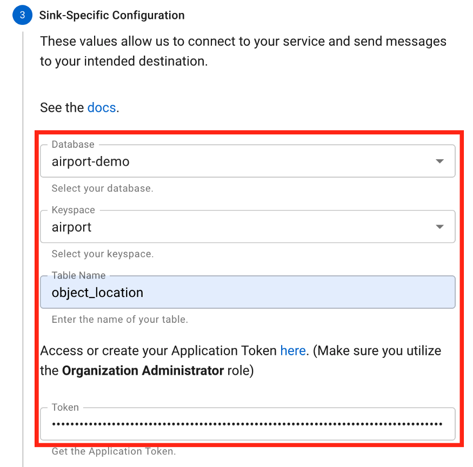The height and width of the screenshot is (467, 473).
Task: Expand the Database dropdown arrow
Action: coord(439,161)
